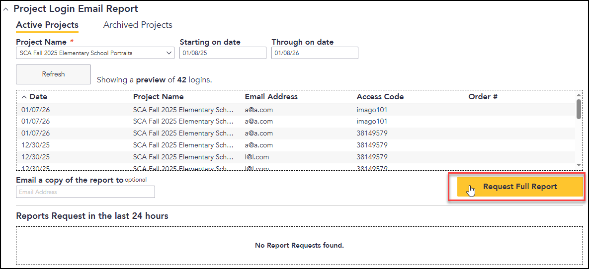Select second imago101 access code cell
Image resolution: width=589 pixels, height=269 pixels.
click(372, 122)
